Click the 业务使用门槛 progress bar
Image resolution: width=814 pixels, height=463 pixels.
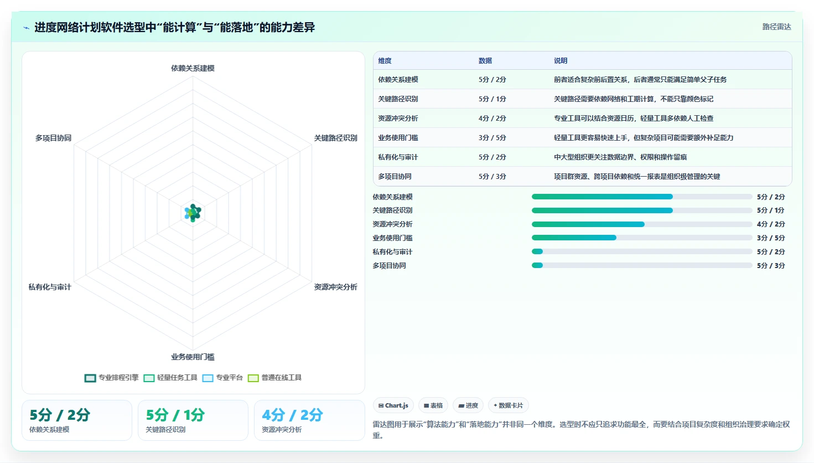click(x=642, y=238)
